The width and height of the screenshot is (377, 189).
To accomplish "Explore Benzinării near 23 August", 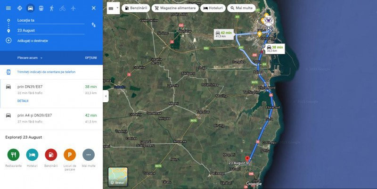I will point(51,155).
